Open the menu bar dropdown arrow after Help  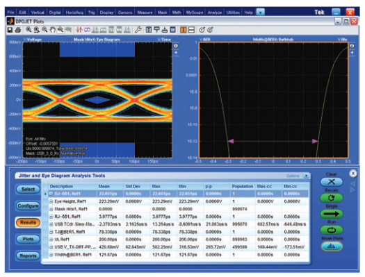tap(261, 12)
